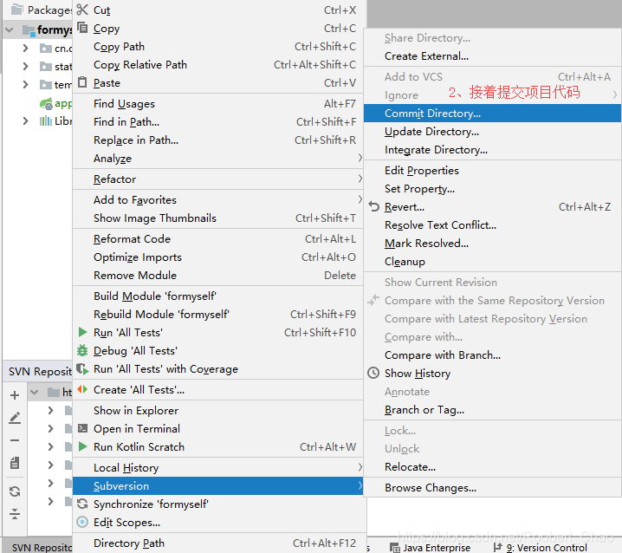Choose Cleanup from Subversion submenu

(492, 262)
